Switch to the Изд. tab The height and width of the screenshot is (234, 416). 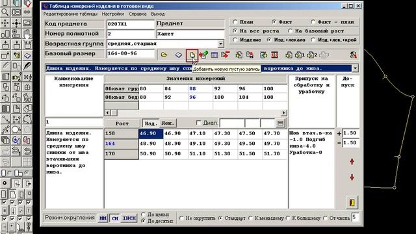click(x=151, y=123)
